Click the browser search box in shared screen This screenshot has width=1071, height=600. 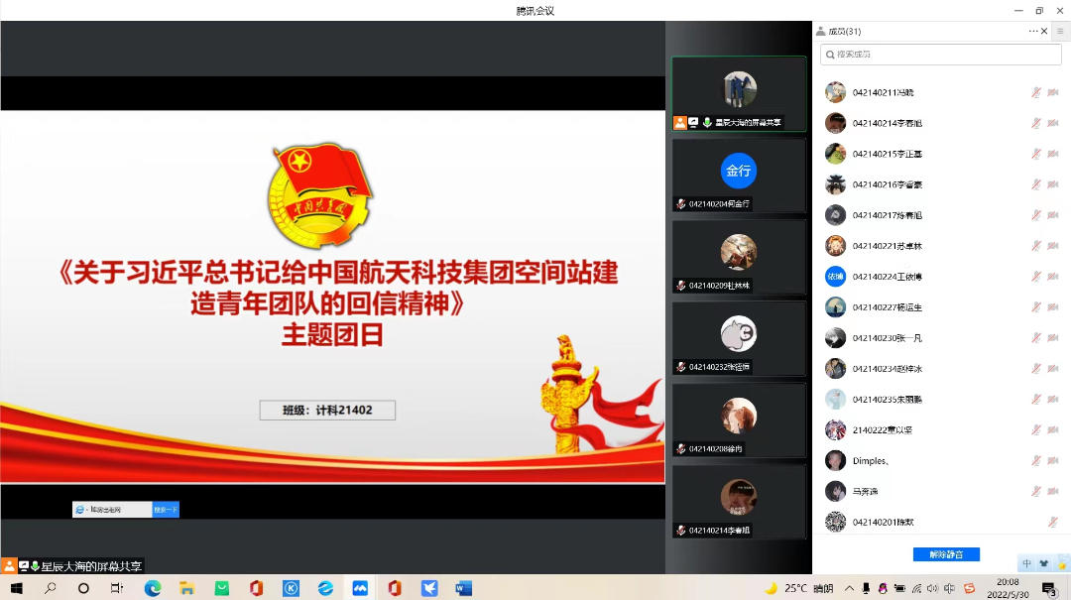(113, 509)
